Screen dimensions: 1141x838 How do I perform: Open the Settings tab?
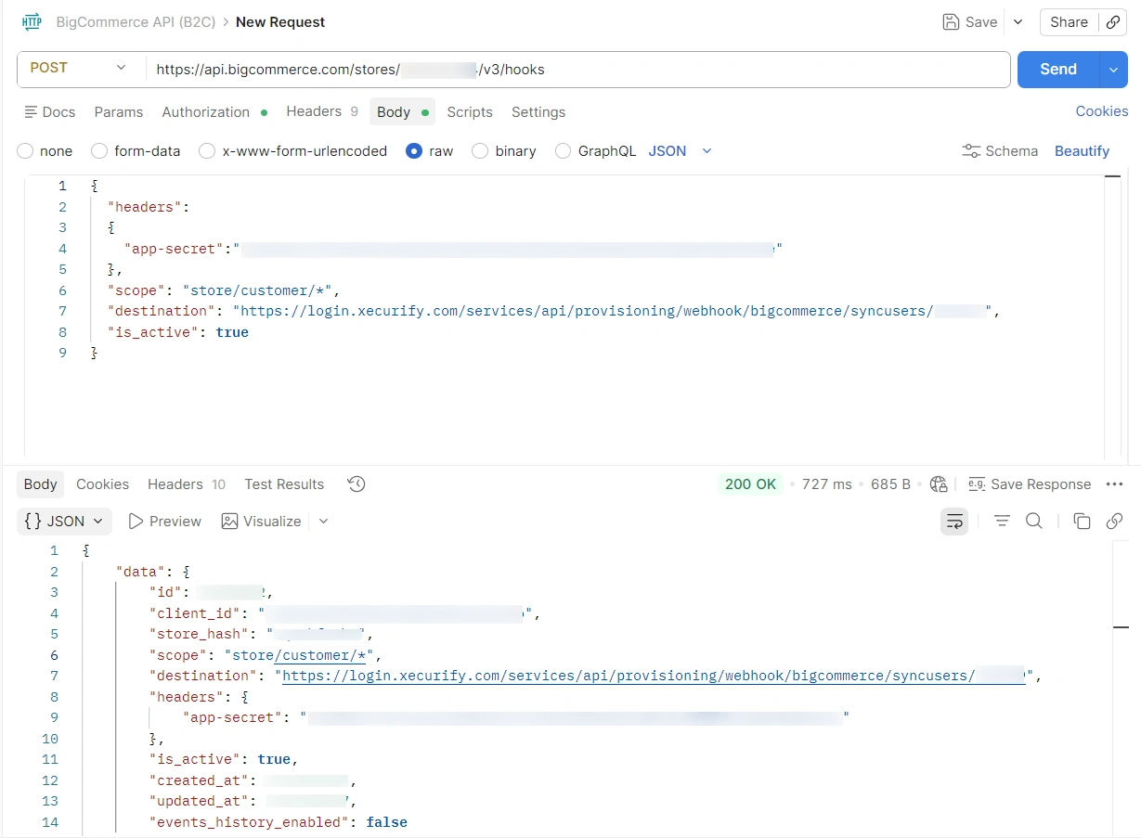coord(538,112)
